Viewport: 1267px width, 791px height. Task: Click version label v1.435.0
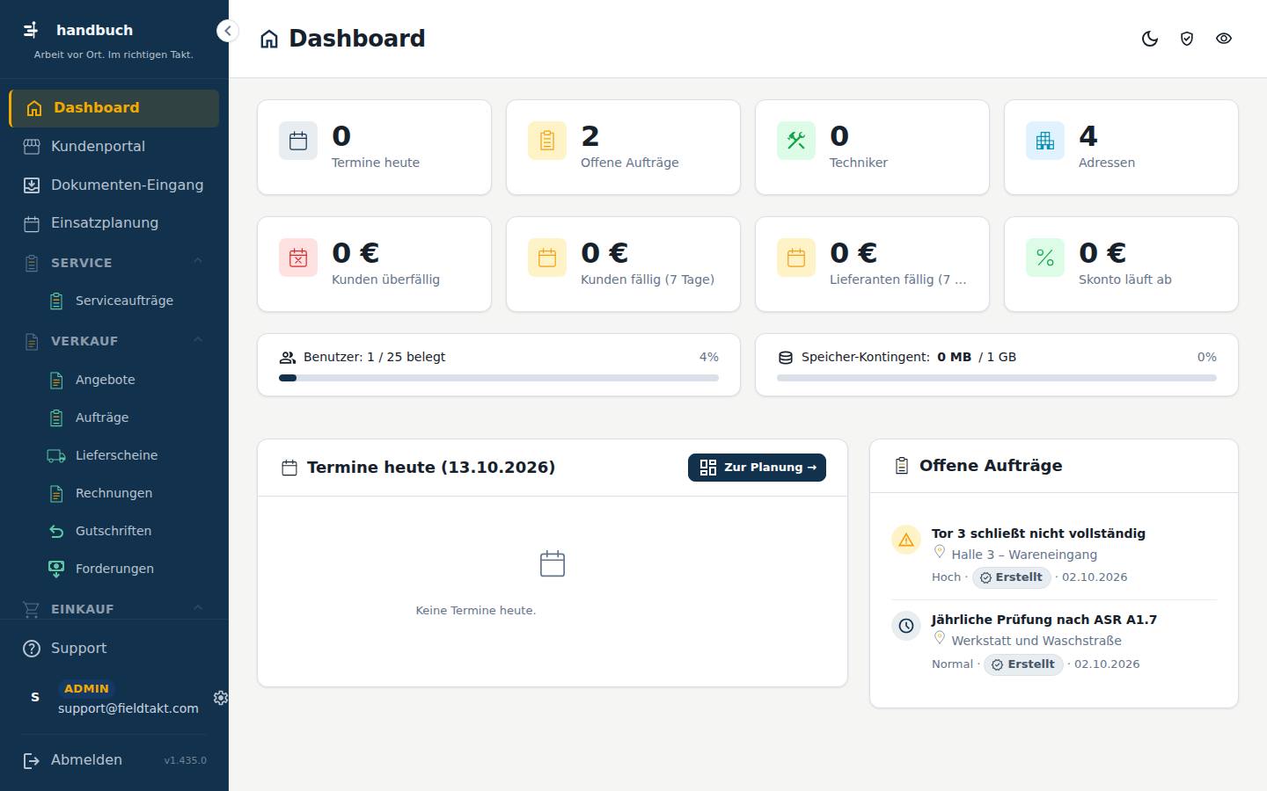185,760
